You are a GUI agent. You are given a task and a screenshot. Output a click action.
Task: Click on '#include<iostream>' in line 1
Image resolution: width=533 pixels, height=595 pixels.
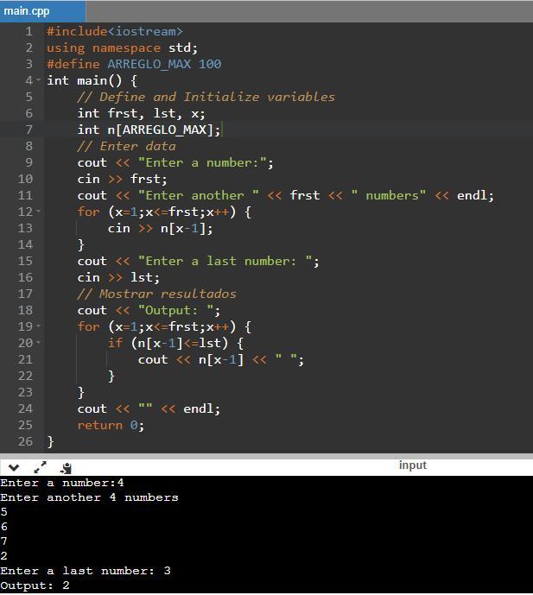tap(115, 31)
